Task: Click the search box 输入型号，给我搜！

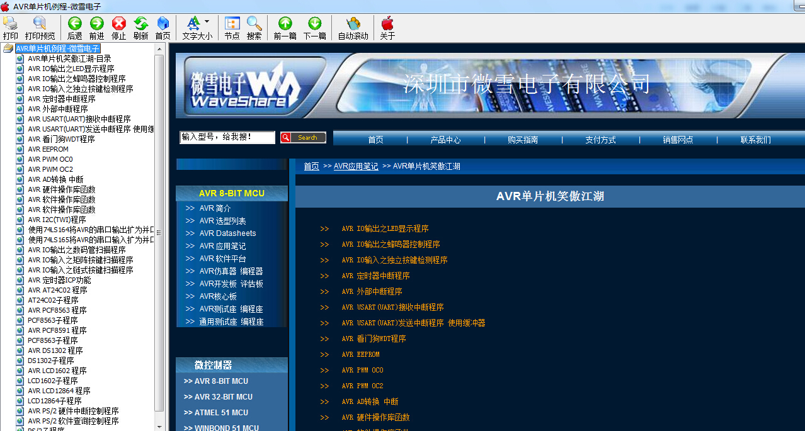Action: point(227,137)
